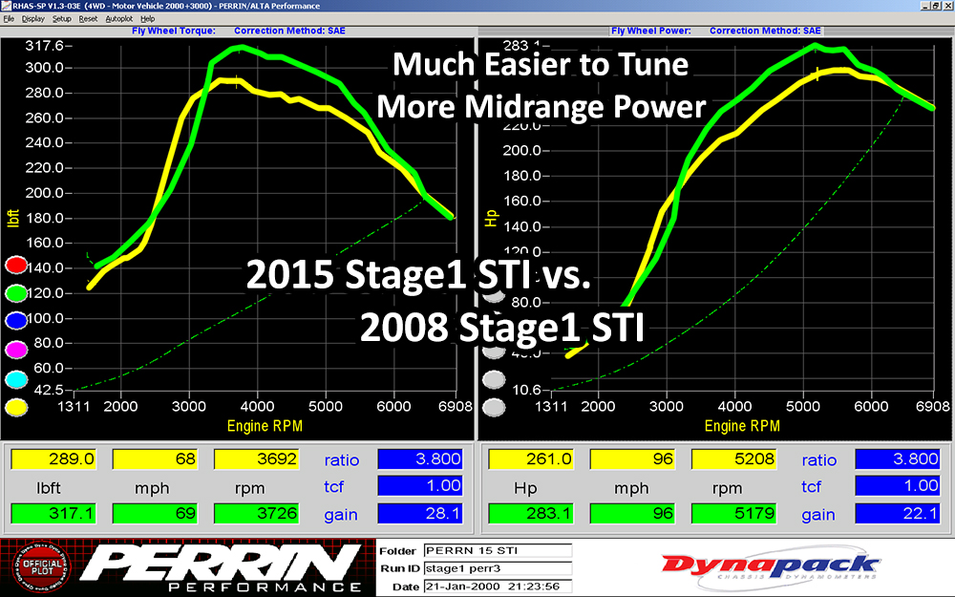Click the Date field
The image size is (955, 597).
click(x=498, y=586)
